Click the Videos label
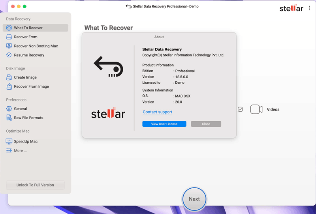The width and height of the screenshot is (316, 214). [273, 109]
